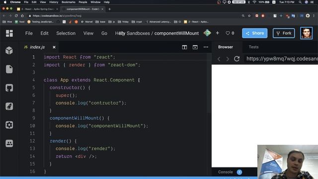Screen dimensions: 318x179
Task: Click the return <div /> statement
Action: click(76, 156)
